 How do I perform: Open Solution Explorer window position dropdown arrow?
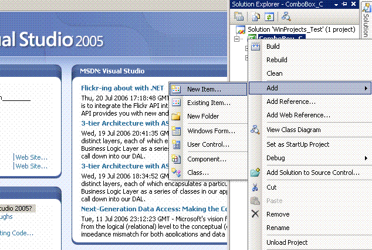click(x=336, y=5)
